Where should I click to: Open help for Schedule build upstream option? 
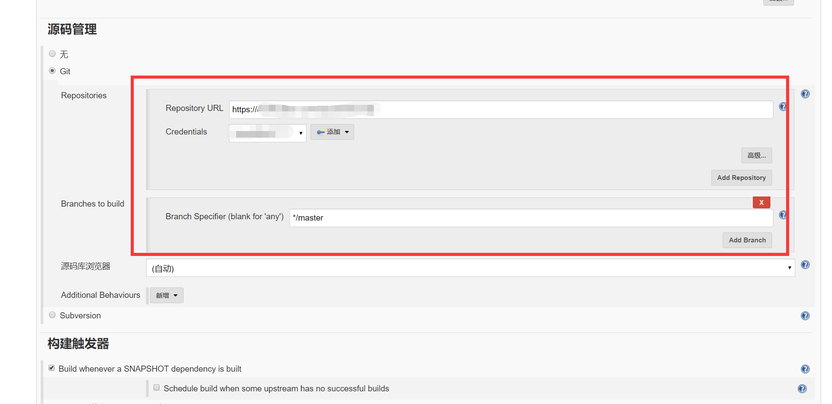tap(802, 389)
